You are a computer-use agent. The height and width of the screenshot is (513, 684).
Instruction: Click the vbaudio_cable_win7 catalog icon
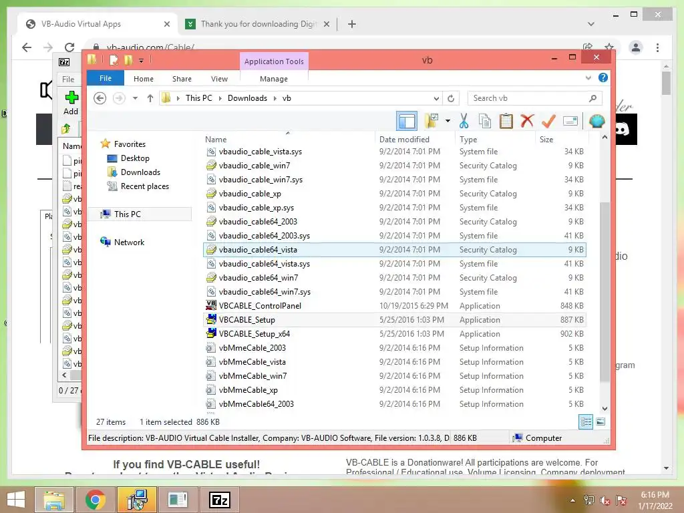point(211,166)
